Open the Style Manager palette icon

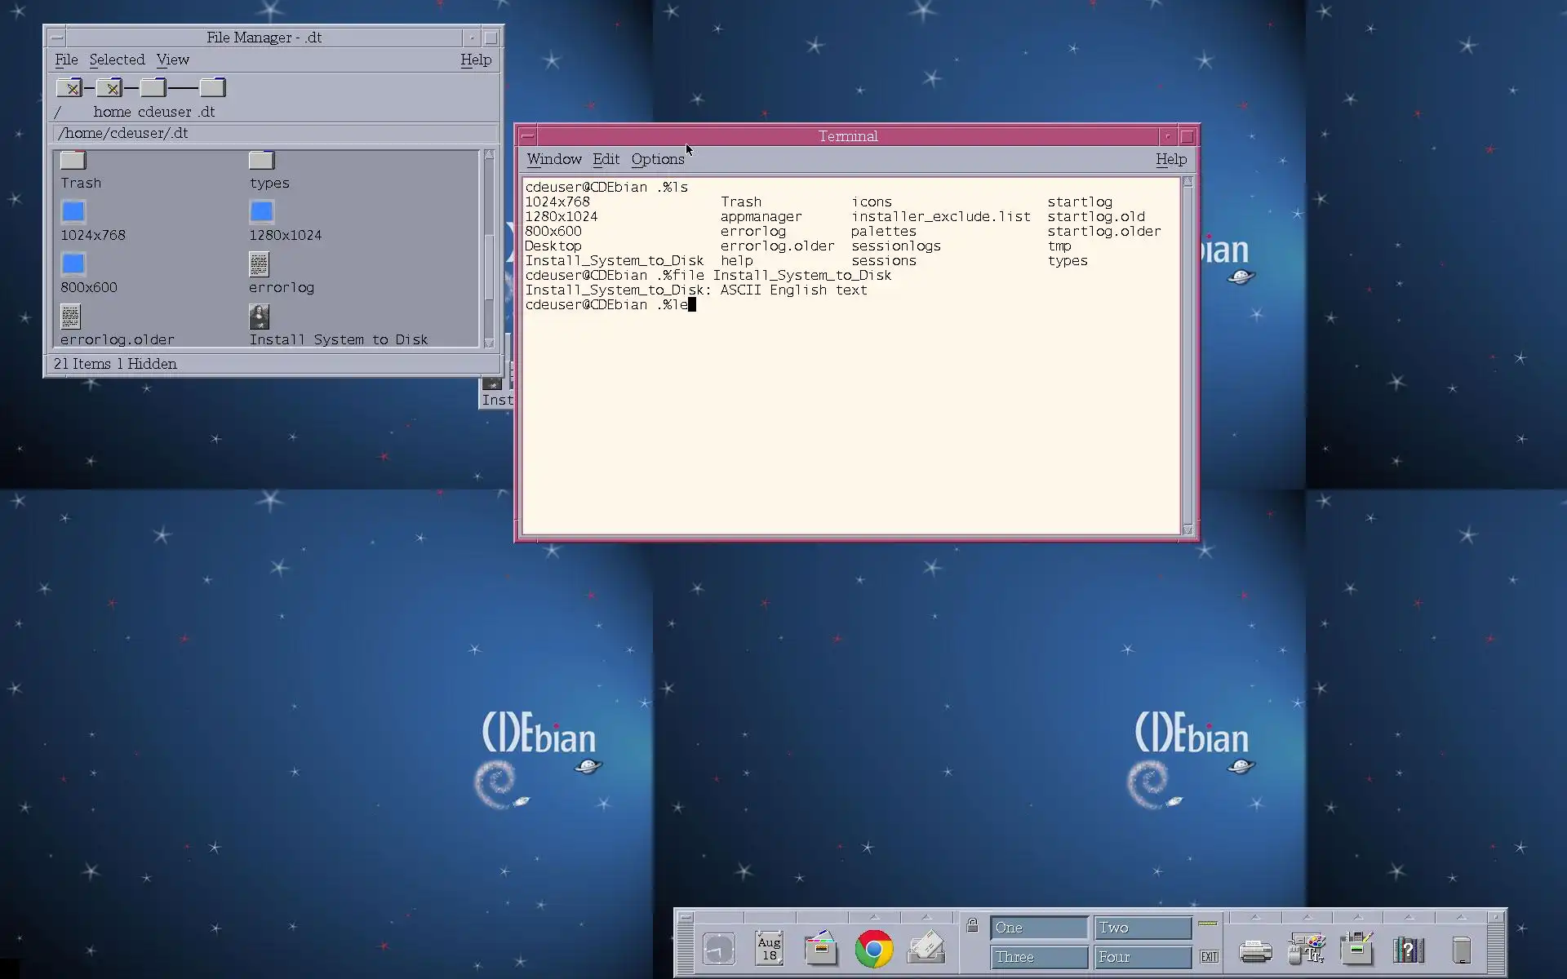coord(1306,950)
